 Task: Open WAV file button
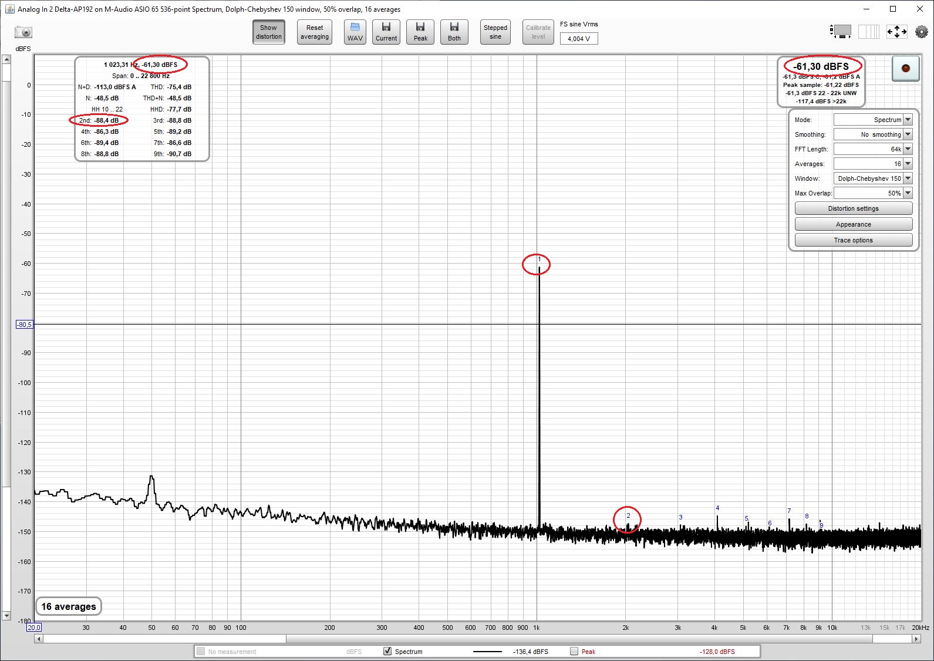[355, 32]
